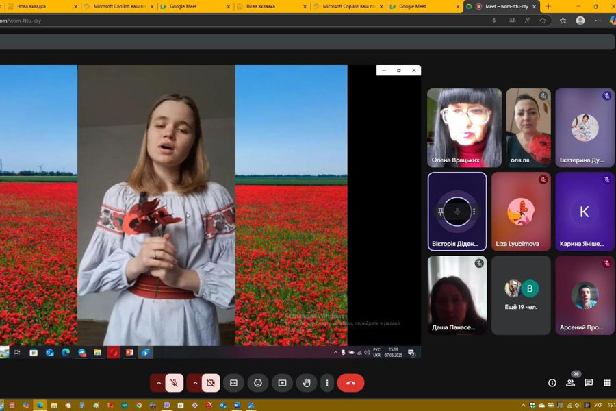
Task: Expand audio settings arrow beside microphone
Action: pos(159,383)
